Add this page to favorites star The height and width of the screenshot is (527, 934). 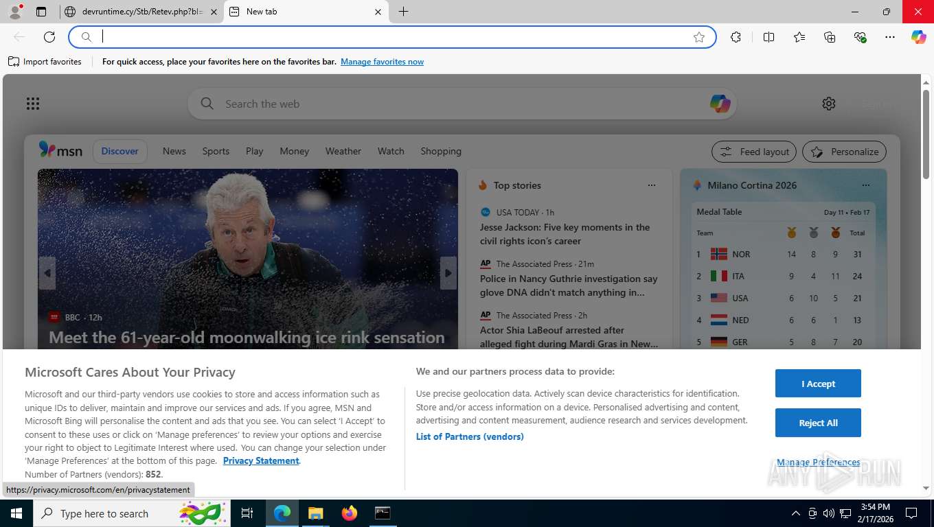pos(699,37)
